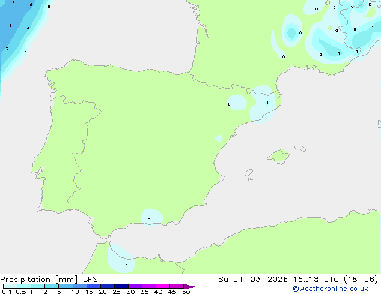381x294 pixels.
Task: Select the 35–40 mm purple legend swatch
Action: pyautogui.click(x=149, y=286)
